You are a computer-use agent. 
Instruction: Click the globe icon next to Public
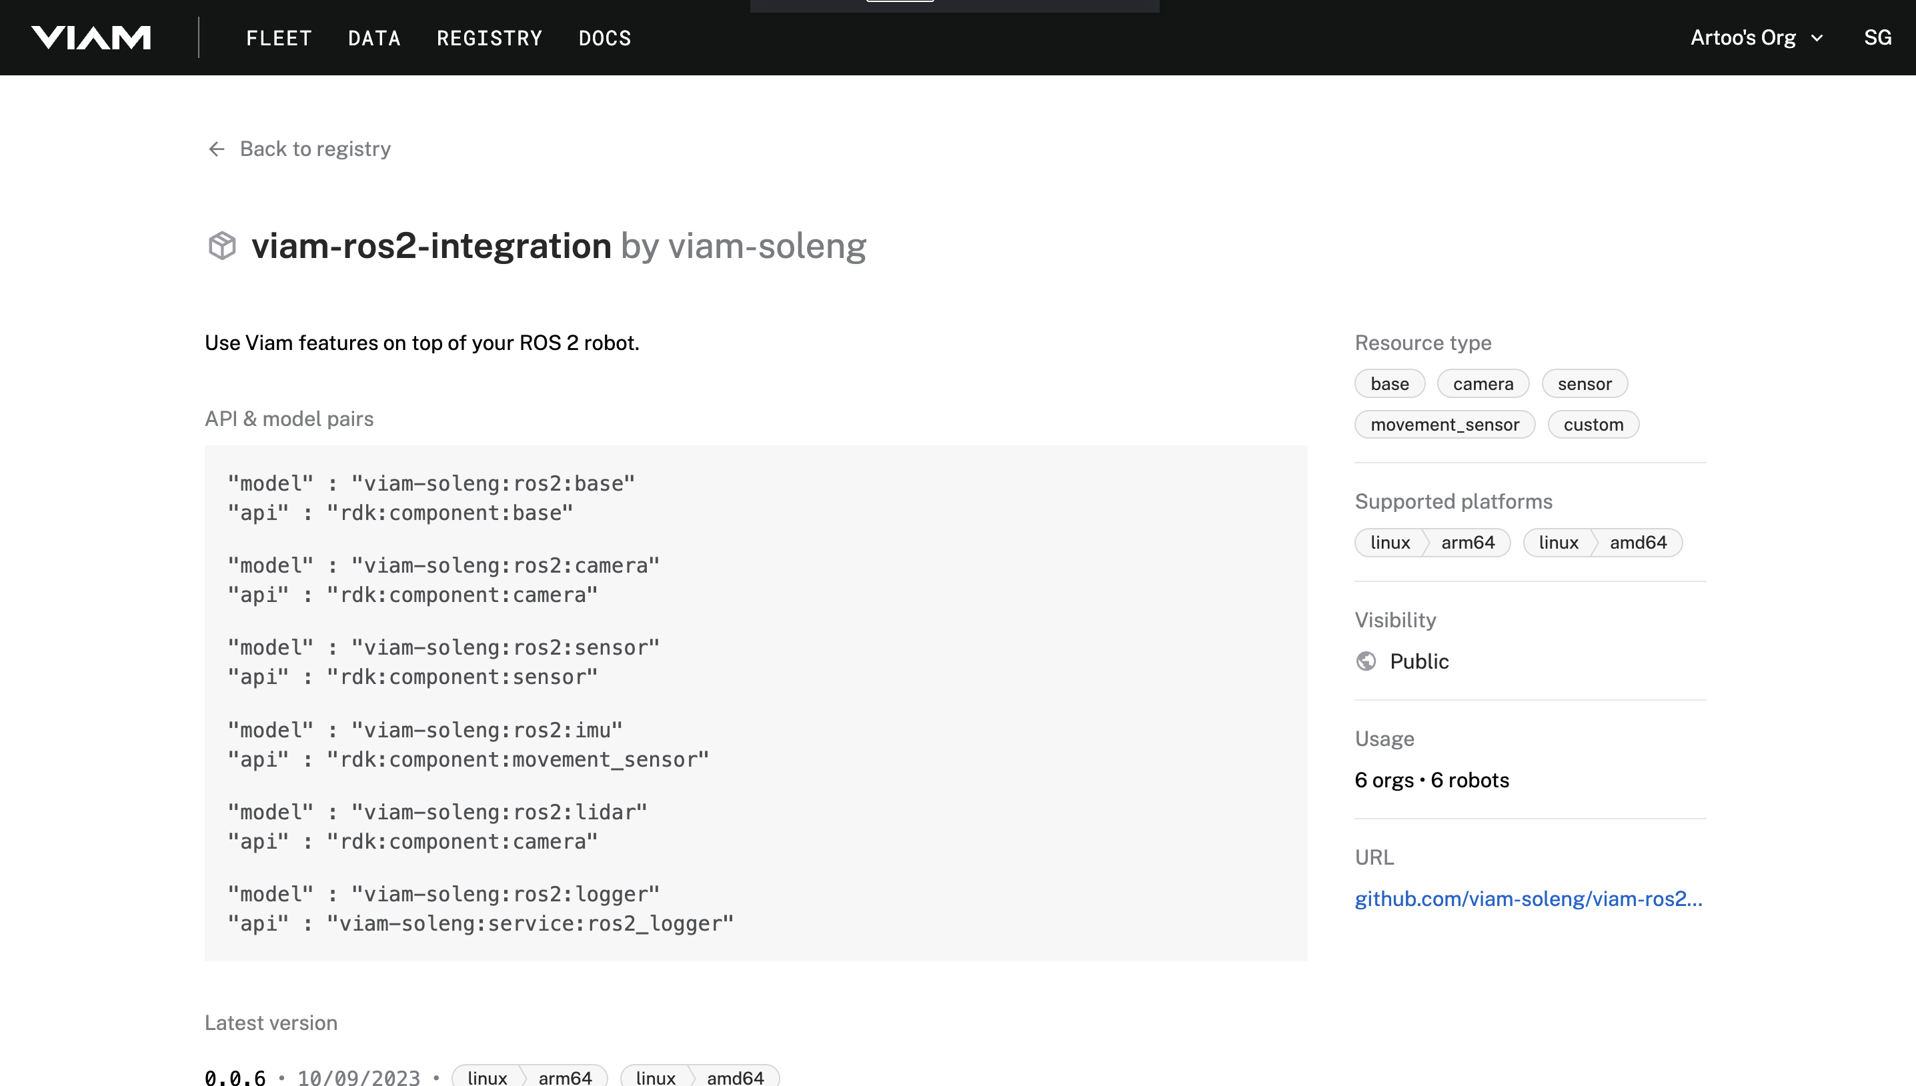1366,661
